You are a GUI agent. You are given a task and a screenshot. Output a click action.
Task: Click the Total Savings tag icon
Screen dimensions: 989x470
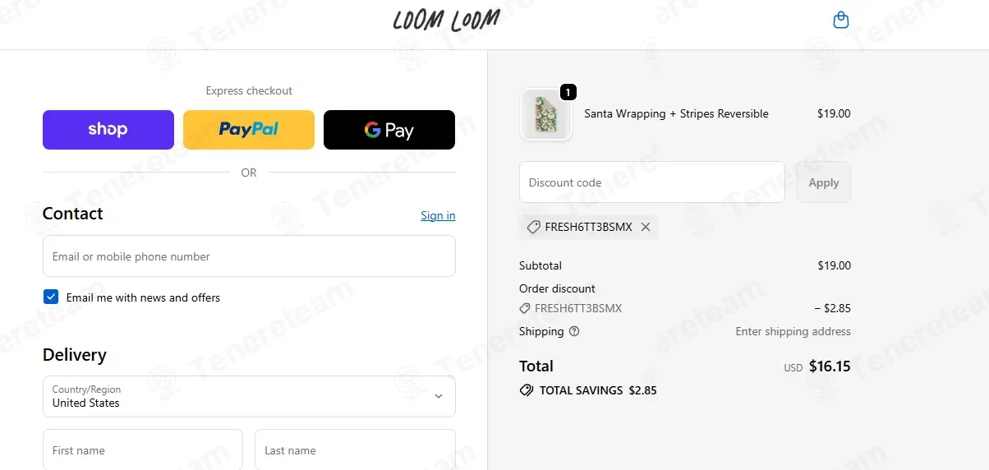tap(527, 390)
